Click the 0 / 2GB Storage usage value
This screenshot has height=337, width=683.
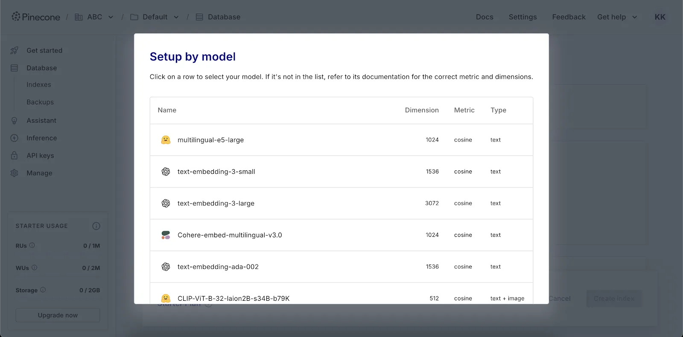pyautogui.click(x=90, y=290)
